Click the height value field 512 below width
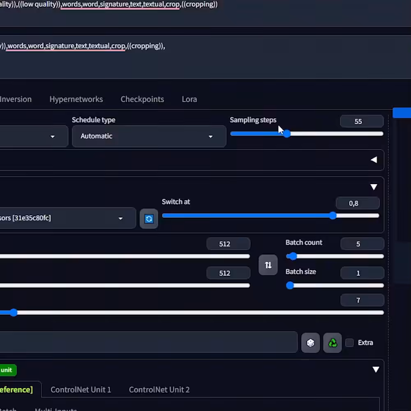 click(x=228, y=273)
